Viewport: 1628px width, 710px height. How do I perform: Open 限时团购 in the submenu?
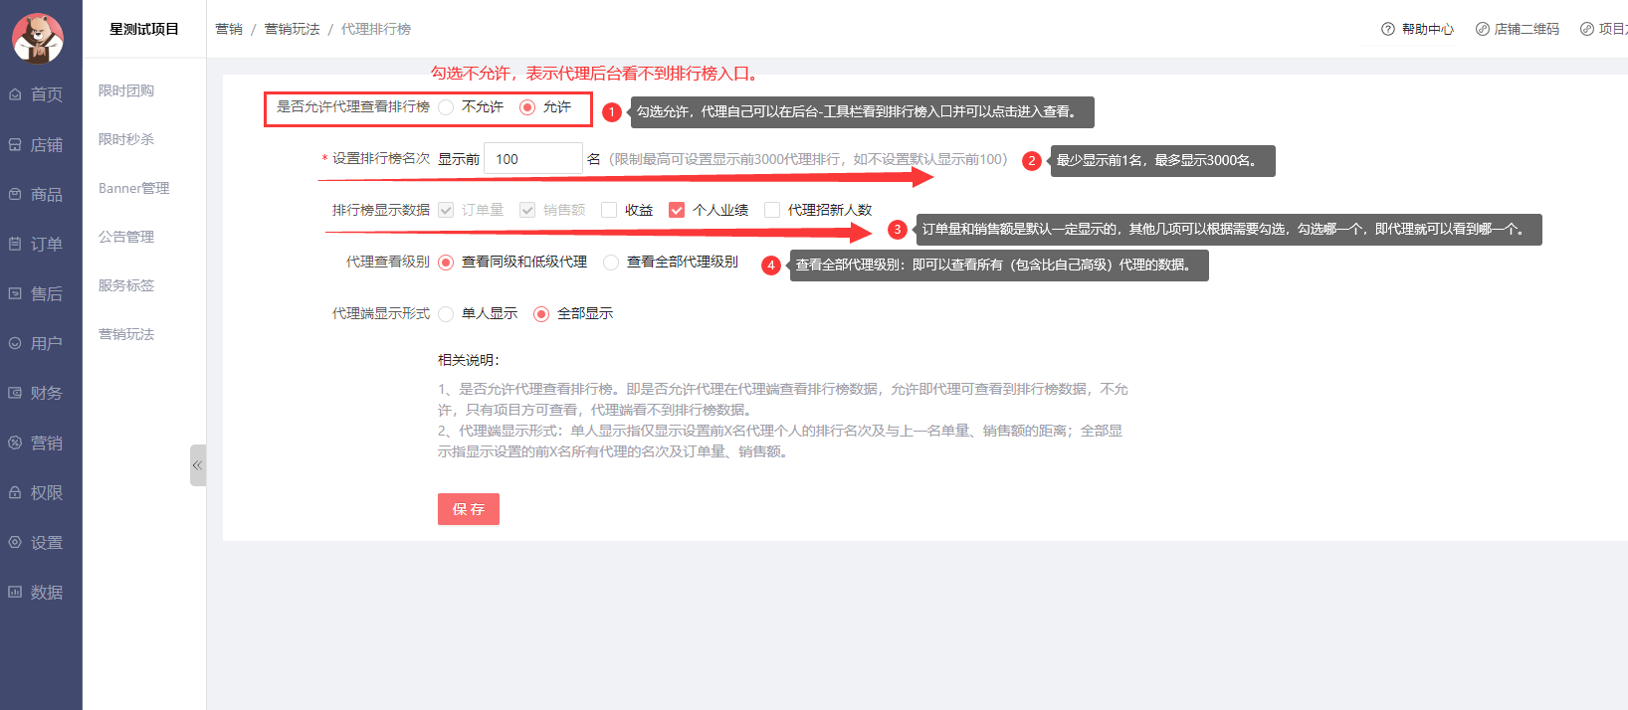[x=126, y=90]
